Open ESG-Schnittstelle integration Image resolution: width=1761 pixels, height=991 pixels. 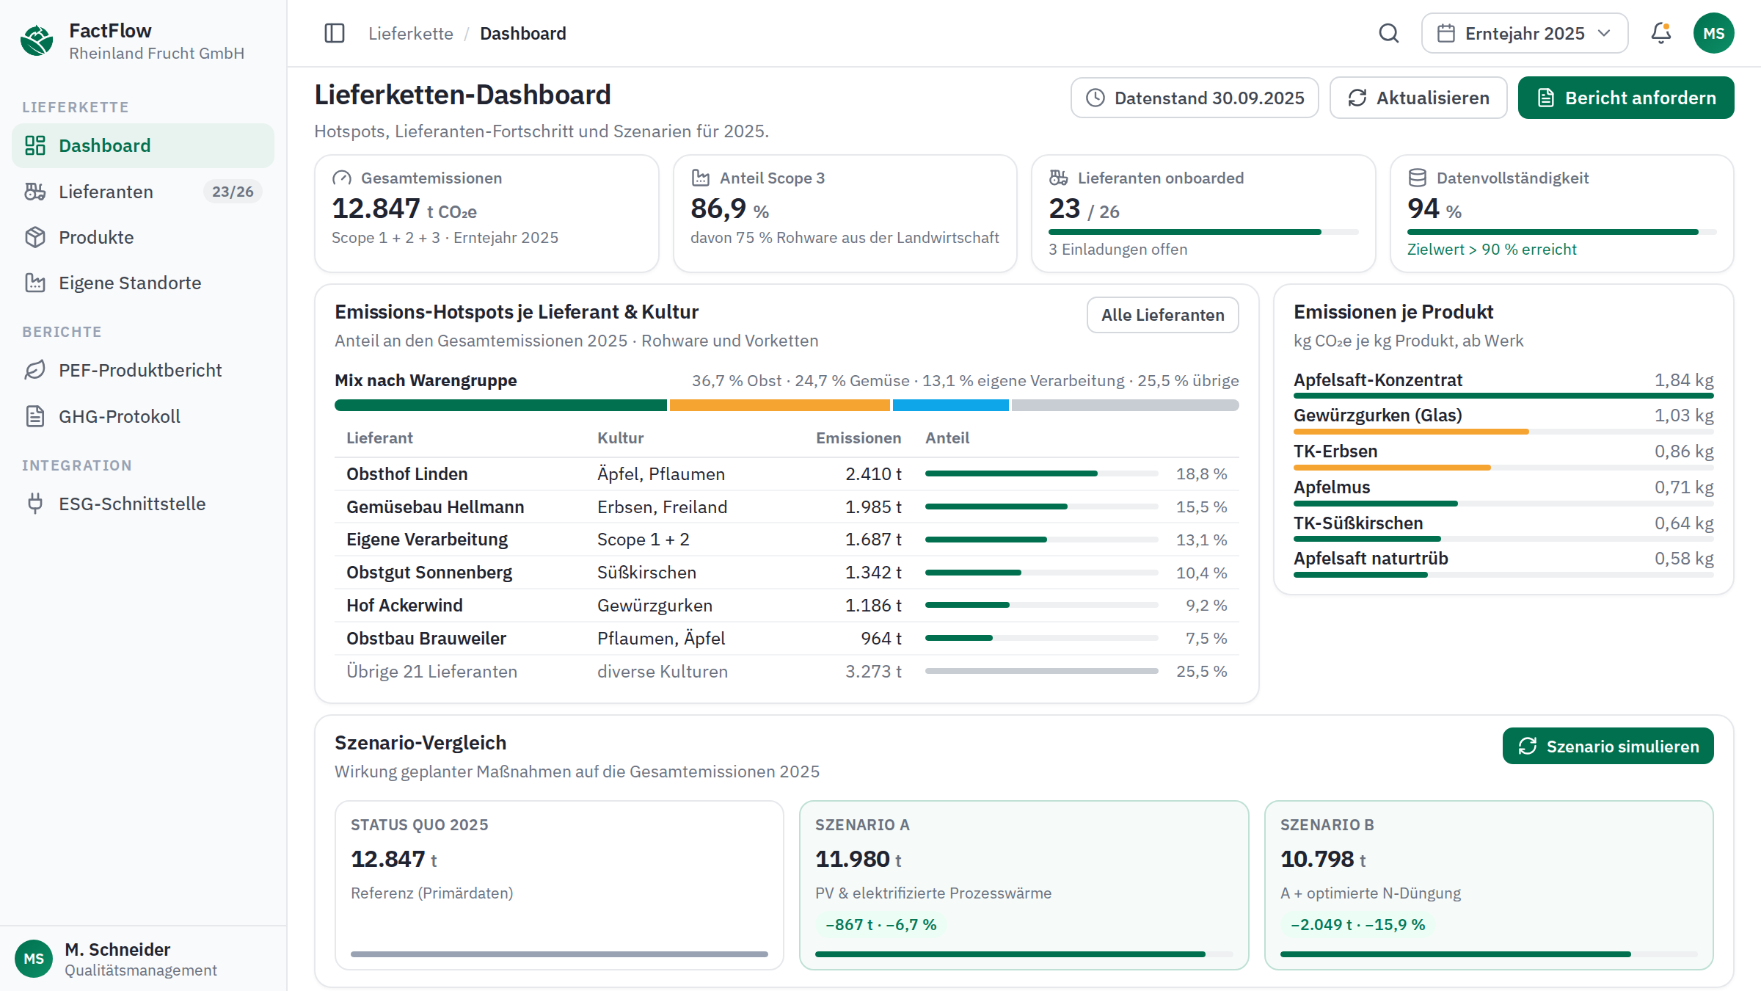click(x=143, y=504)
